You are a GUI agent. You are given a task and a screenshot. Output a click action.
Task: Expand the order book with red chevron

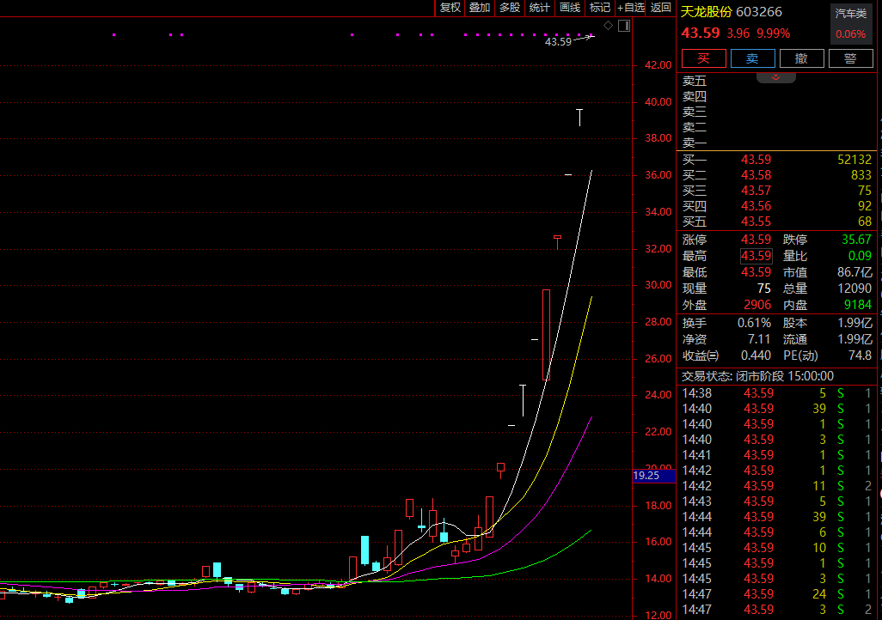[775, 77]
